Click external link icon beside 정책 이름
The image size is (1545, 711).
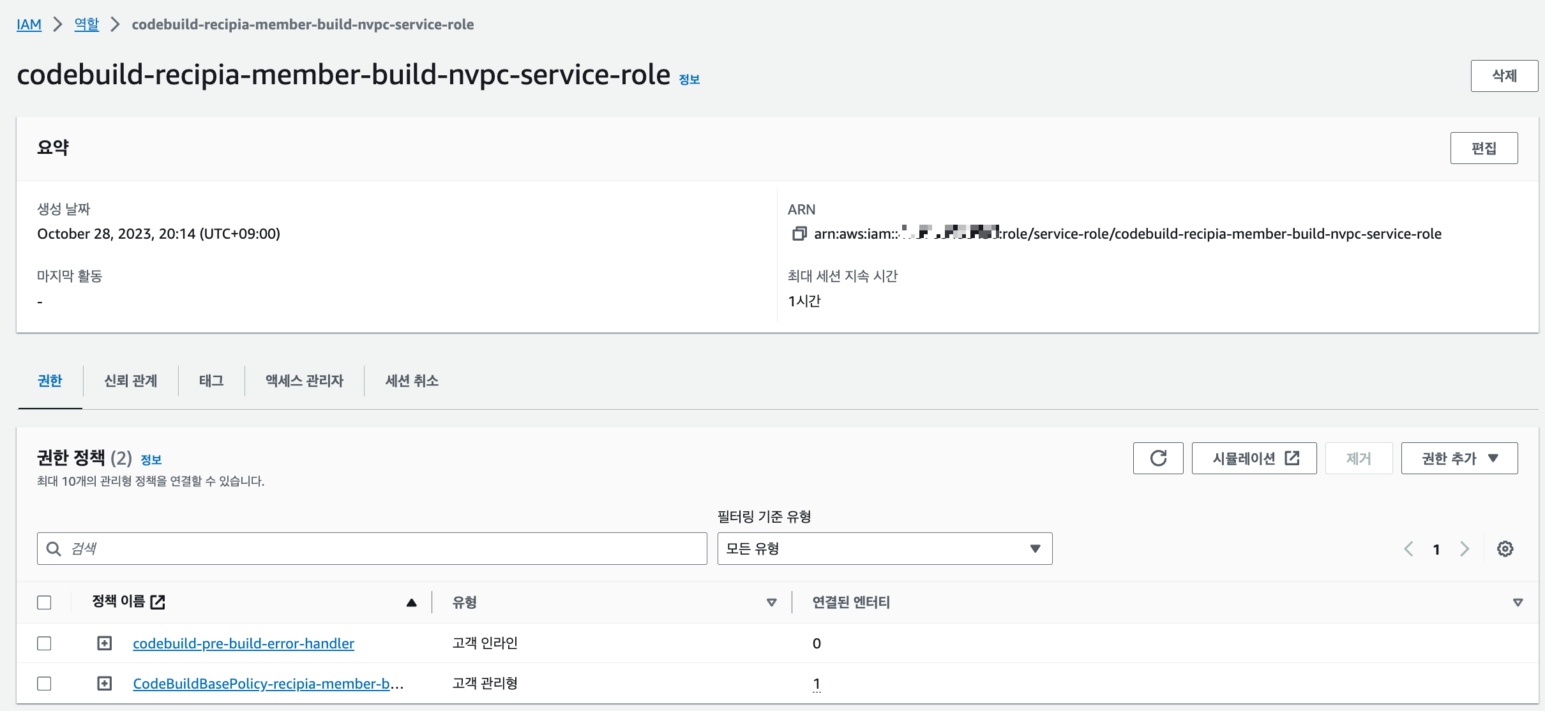click(158, 602)
